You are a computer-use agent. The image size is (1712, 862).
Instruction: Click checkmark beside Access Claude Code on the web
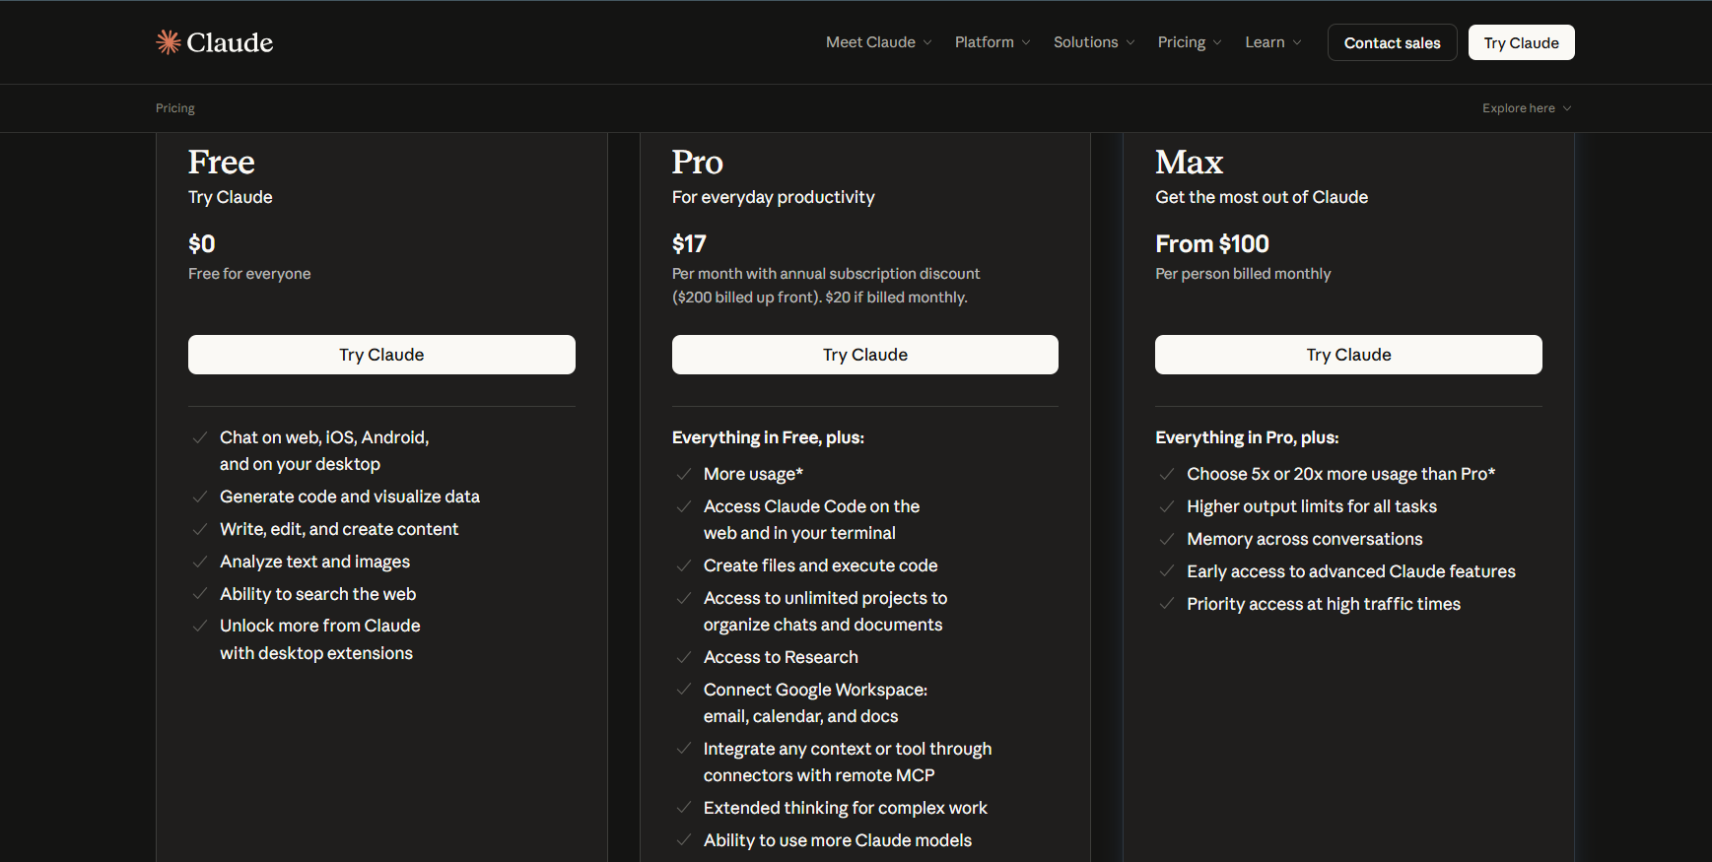tap(684, 506)
